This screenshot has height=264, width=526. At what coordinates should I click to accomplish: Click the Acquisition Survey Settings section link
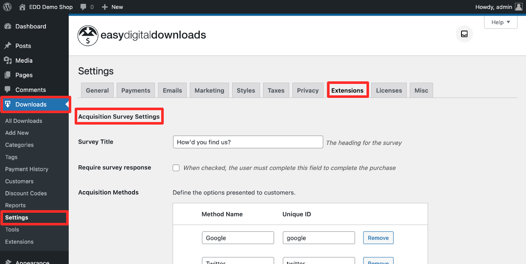coord(119,117)
